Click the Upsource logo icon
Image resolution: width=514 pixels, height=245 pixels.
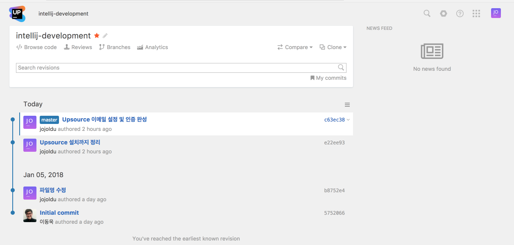pos(17,13)
